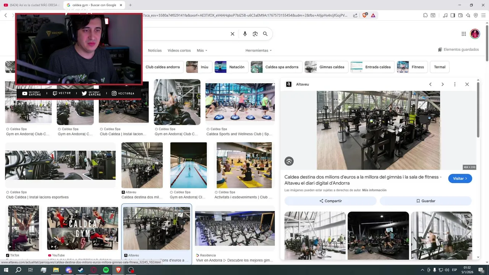Open Spotify from the taskbar

[x=106, y=270]
